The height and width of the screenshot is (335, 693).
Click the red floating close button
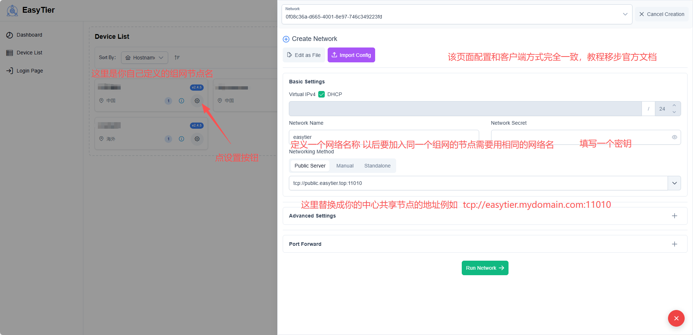point(676,318)
